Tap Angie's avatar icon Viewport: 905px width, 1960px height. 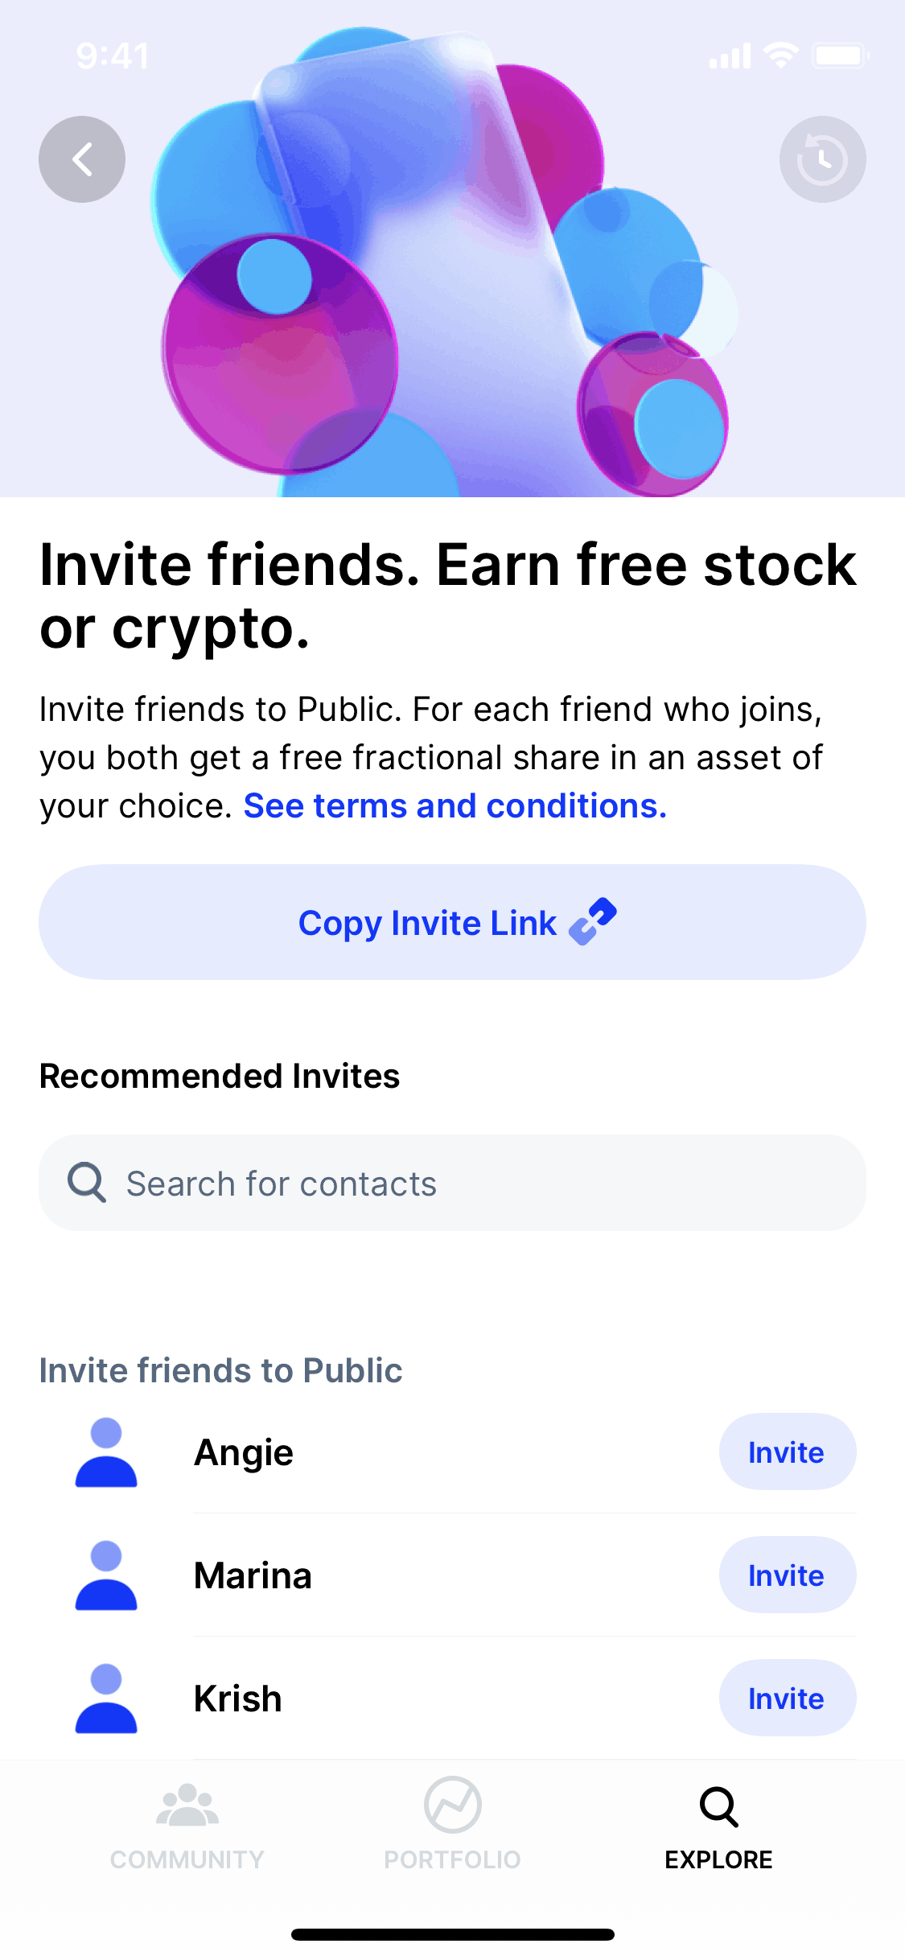coord(106,1452)
